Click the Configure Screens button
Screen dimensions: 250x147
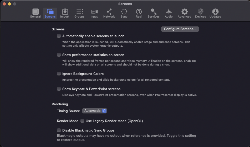180,29
